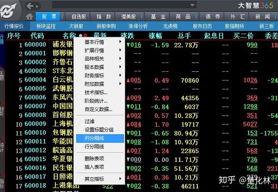Toggle 行分隔线 in the context menu
Image resolution: width=278 pixels, height=192 pixels.
100,147
